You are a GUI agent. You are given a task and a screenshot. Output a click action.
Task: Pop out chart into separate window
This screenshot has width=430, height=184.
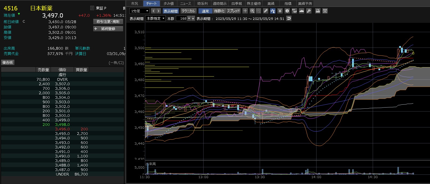325,11
